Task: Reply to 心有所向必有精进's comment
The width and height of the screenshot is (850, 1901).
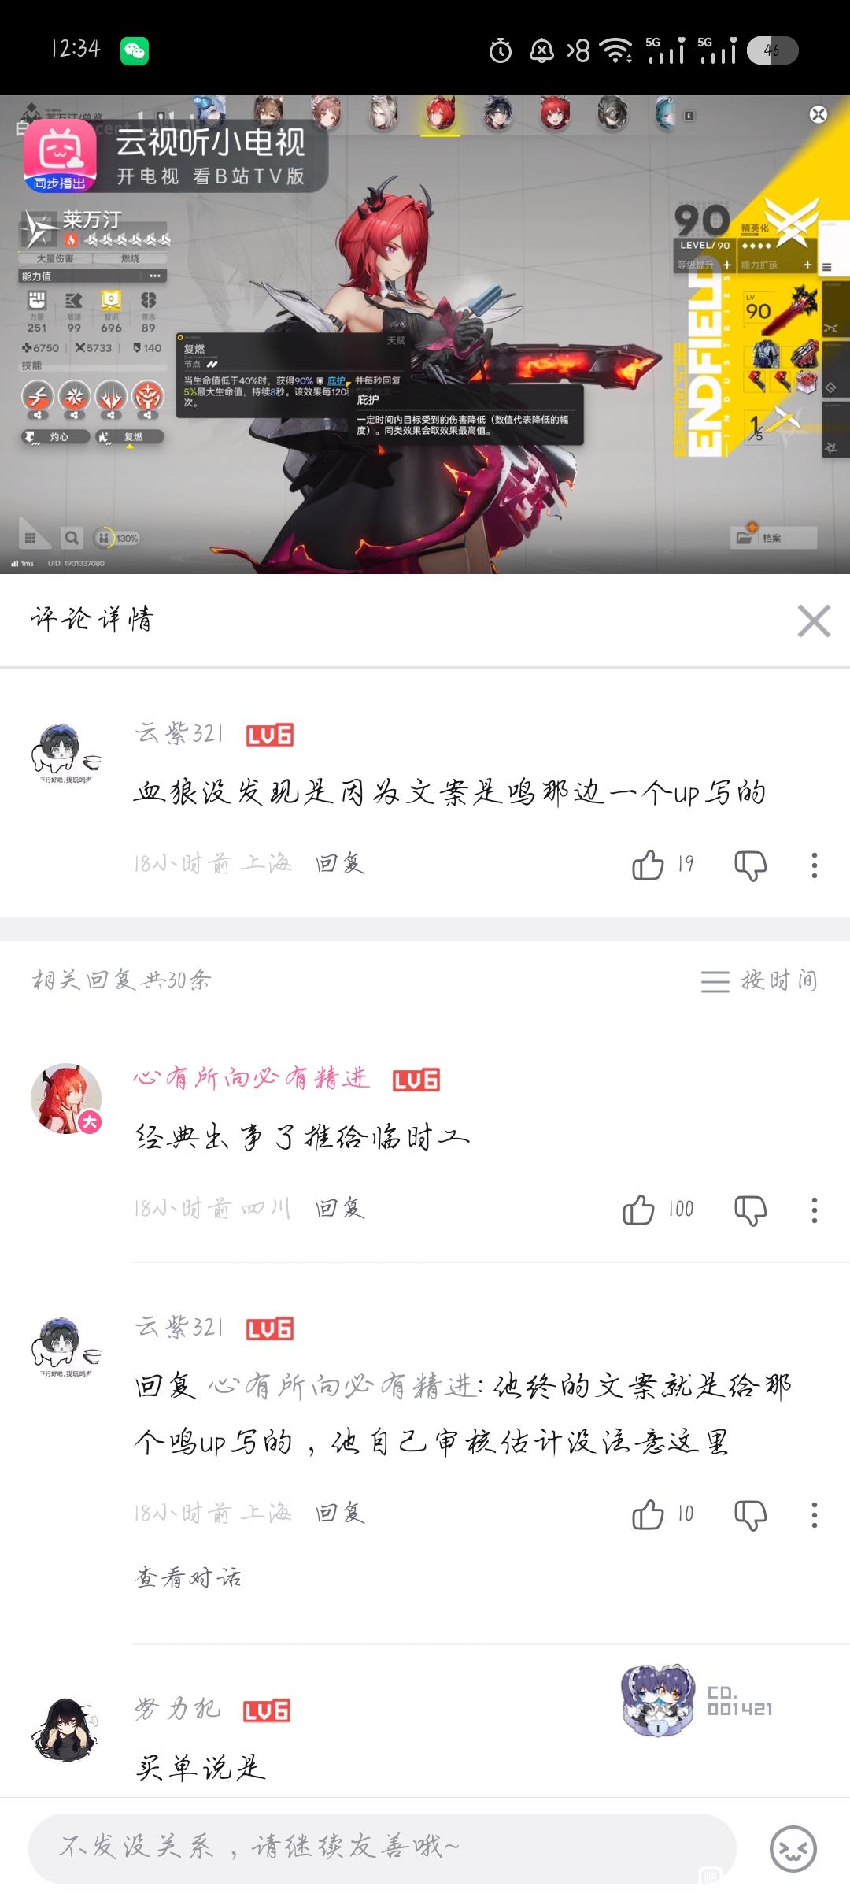Action: click(x=339, y=1209)
